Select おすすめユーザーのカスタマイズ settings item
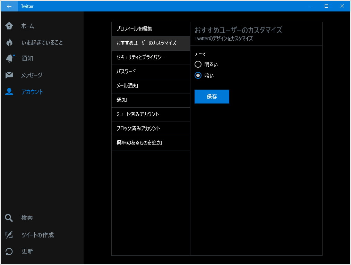This screenshot has height=265, width=351. coord(151,43)
